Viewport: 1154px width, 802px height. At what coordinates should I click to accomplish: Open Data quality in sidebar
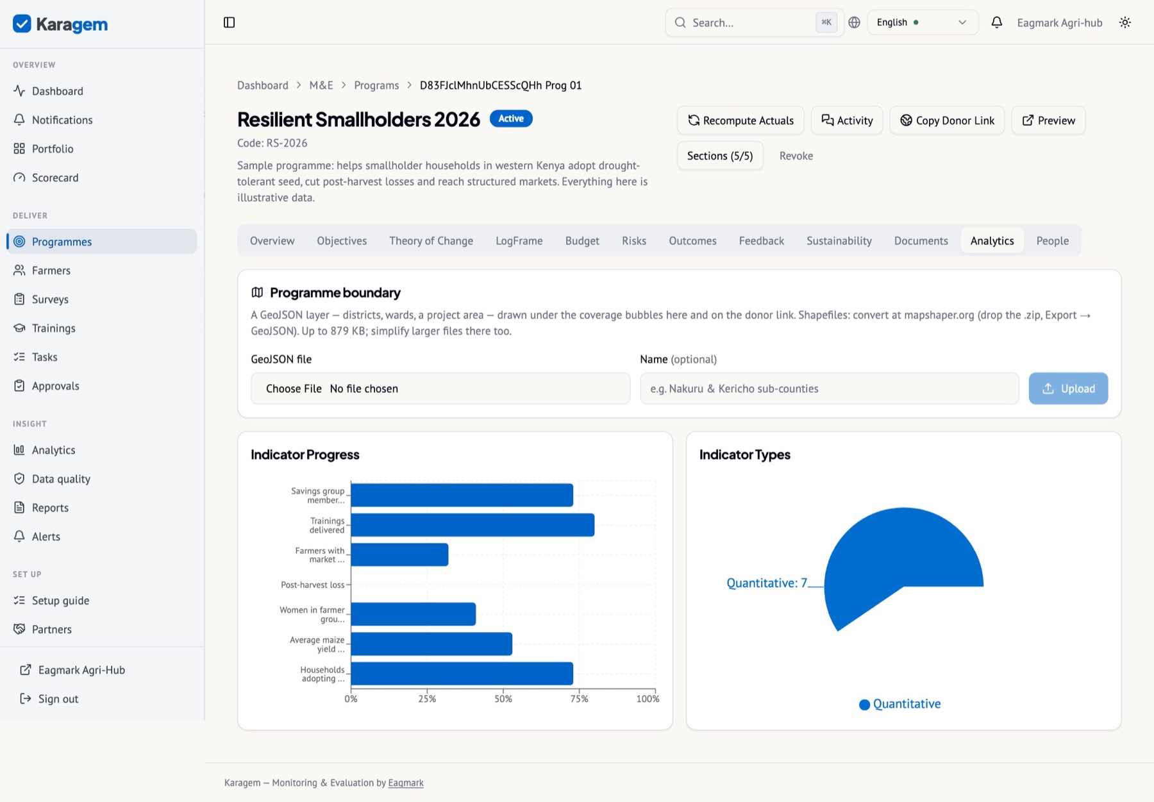102,479
